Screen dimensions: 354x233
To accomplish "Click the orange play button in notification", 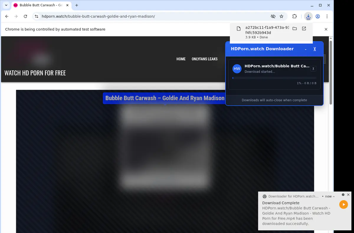I will click(x=343, y=204).
